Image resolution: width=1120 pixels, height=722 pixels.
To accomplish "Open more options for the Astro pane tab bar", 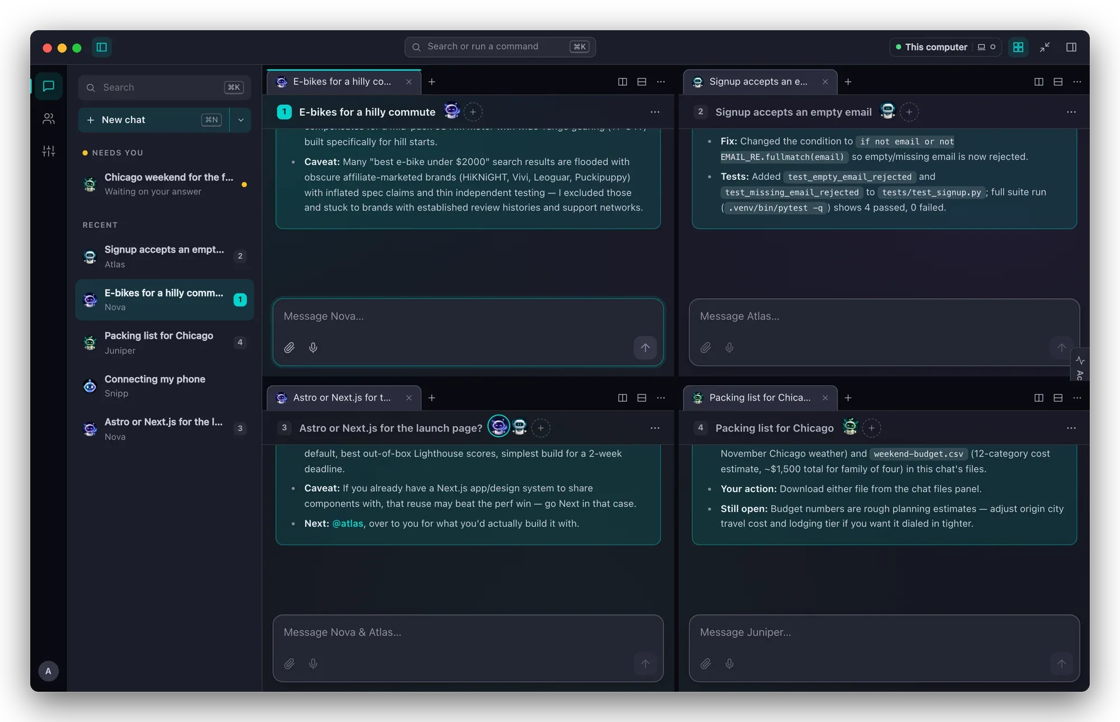I will coord(661,398).
